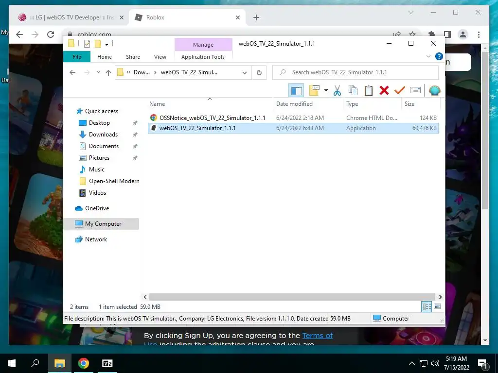Click the new folder toolbar icon
Image resolution: width=498 pixels, height=373 pixels.
coord(315,91)
